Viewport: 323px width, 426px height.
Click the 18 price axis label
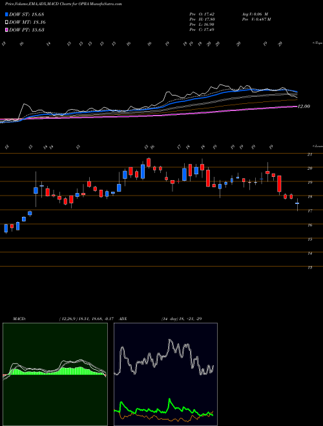(x=309, y=197)
